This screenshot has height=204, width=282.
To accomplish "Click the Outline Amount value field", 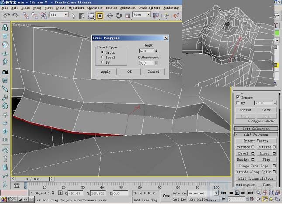I will point(146,63).
